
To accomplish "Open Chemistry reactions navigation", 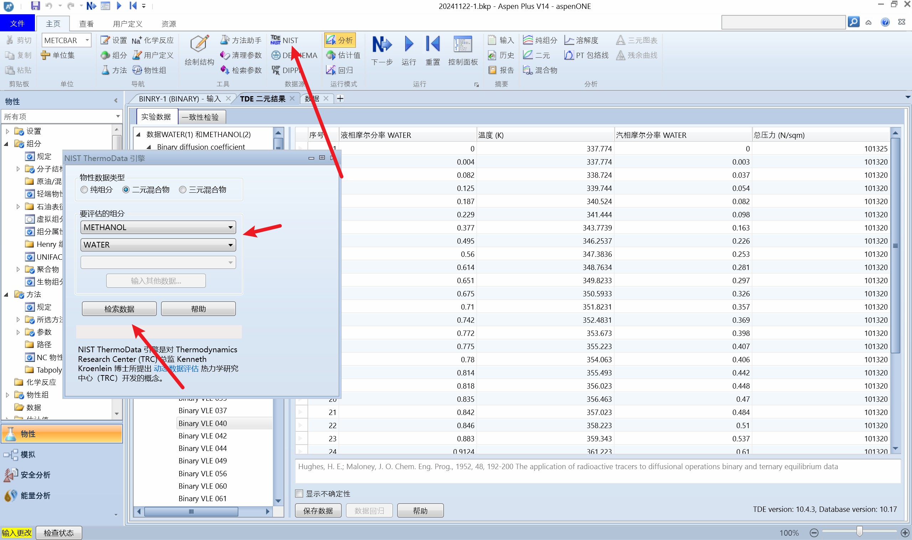I will click(x=153, y=40).
